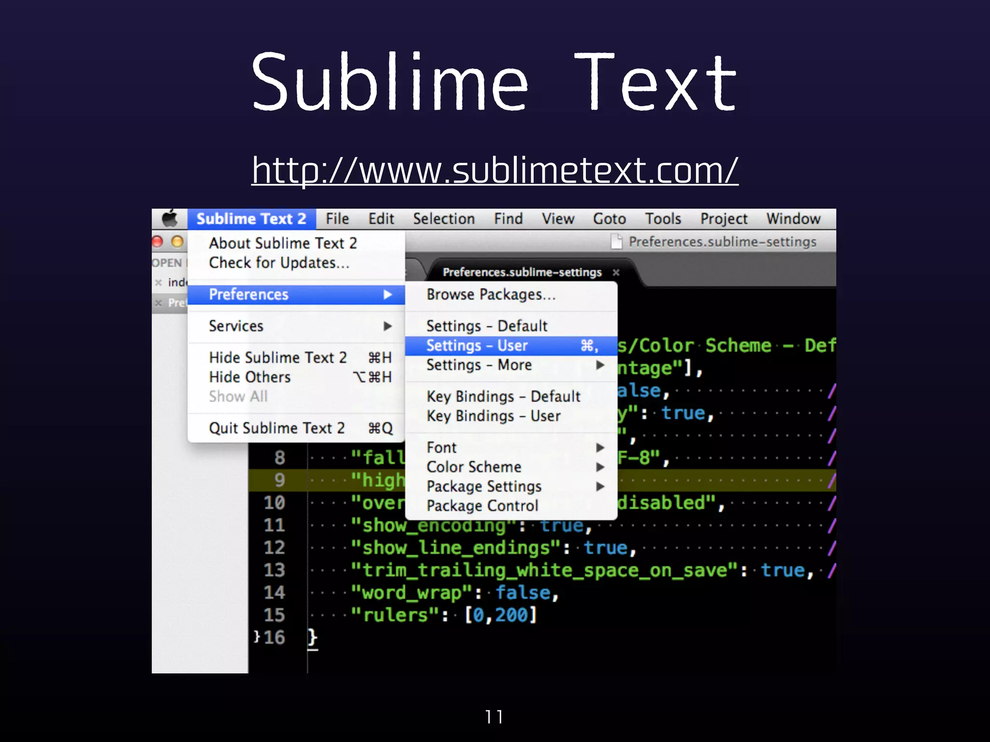
Task: Select Package Control menu entry
Action: tap(511, 506)
